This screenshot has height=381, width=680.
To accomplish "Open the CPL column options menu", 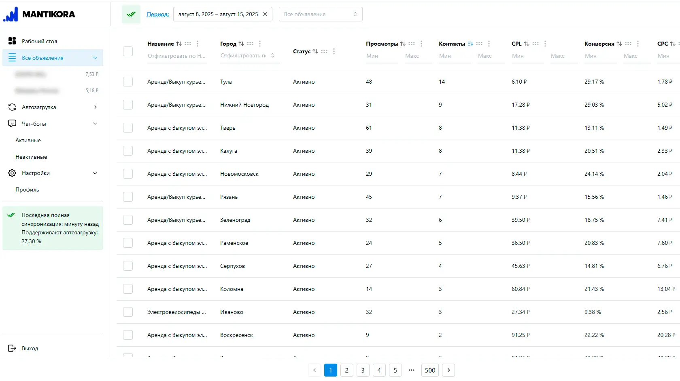I will click(545, 44).
